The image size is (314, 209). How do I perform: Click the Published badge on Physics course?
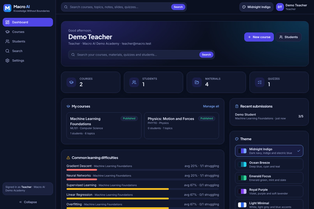[206, 118]
